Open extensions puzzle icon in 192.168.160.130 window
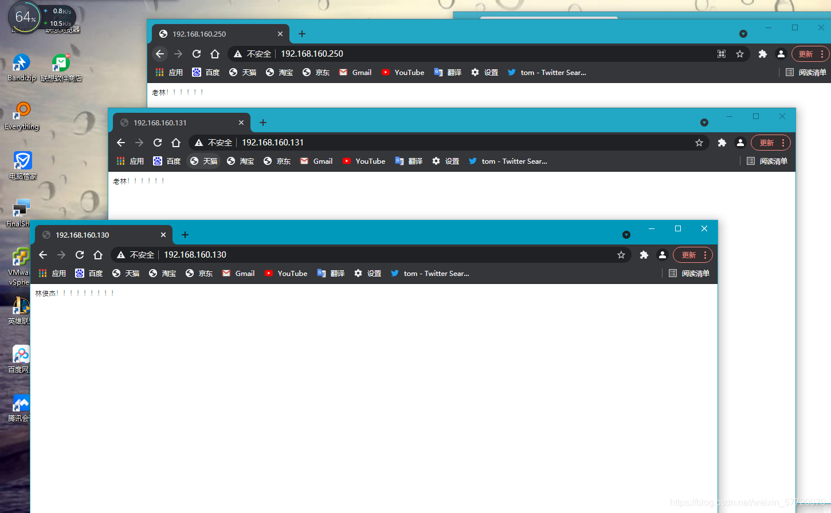The width and height of the screenshot is (831, 513). click(644, 255)
